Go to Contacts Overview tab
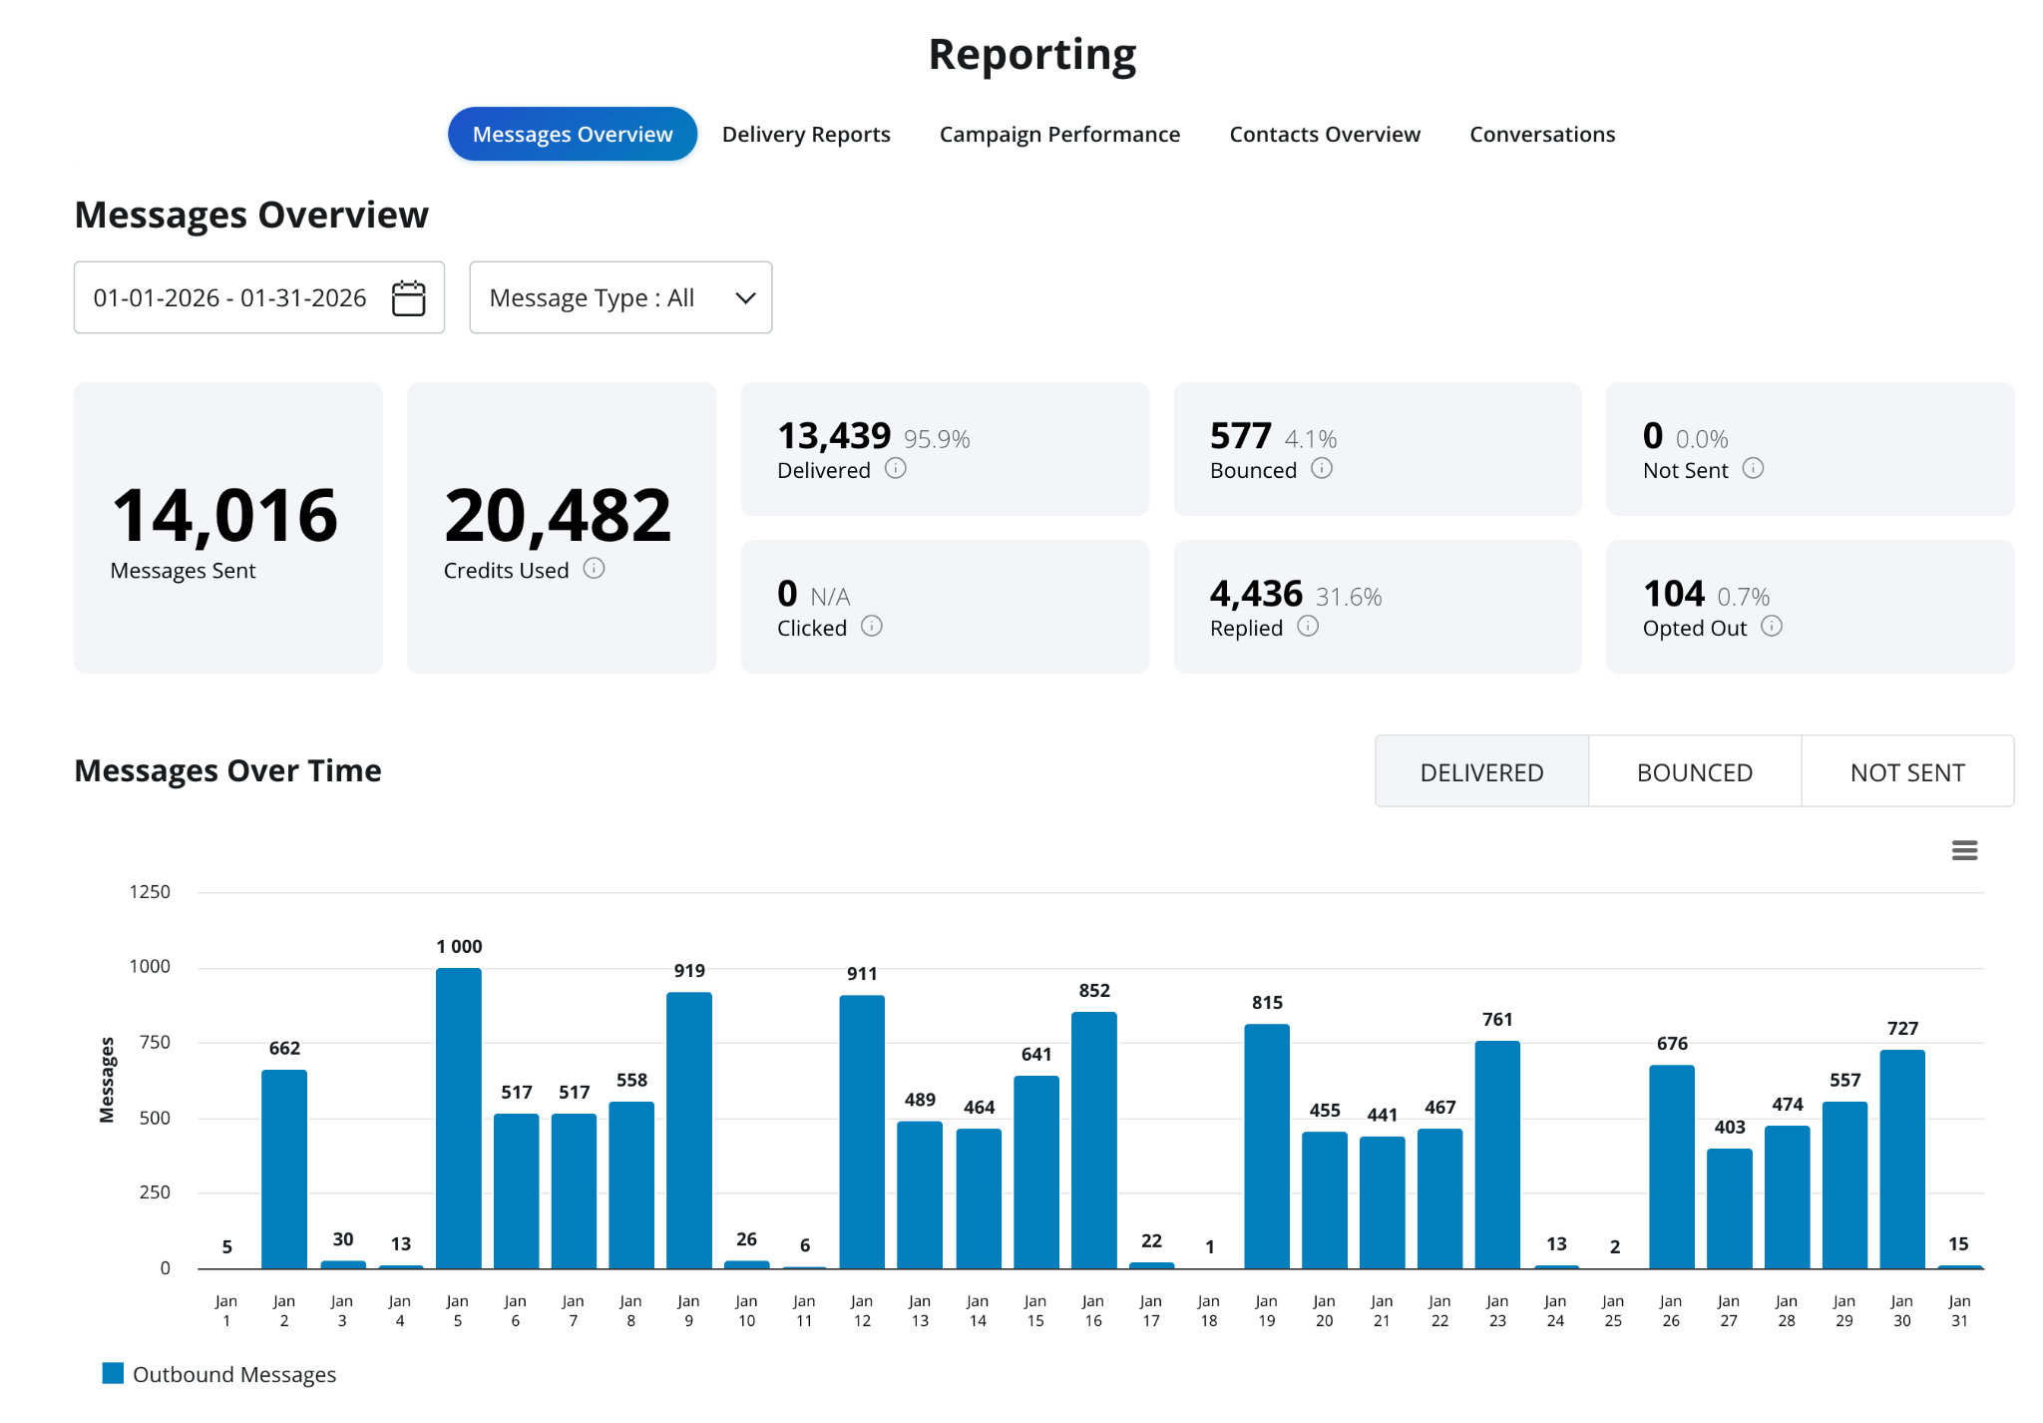The image size is (2043, 1423). (1325, 134)
